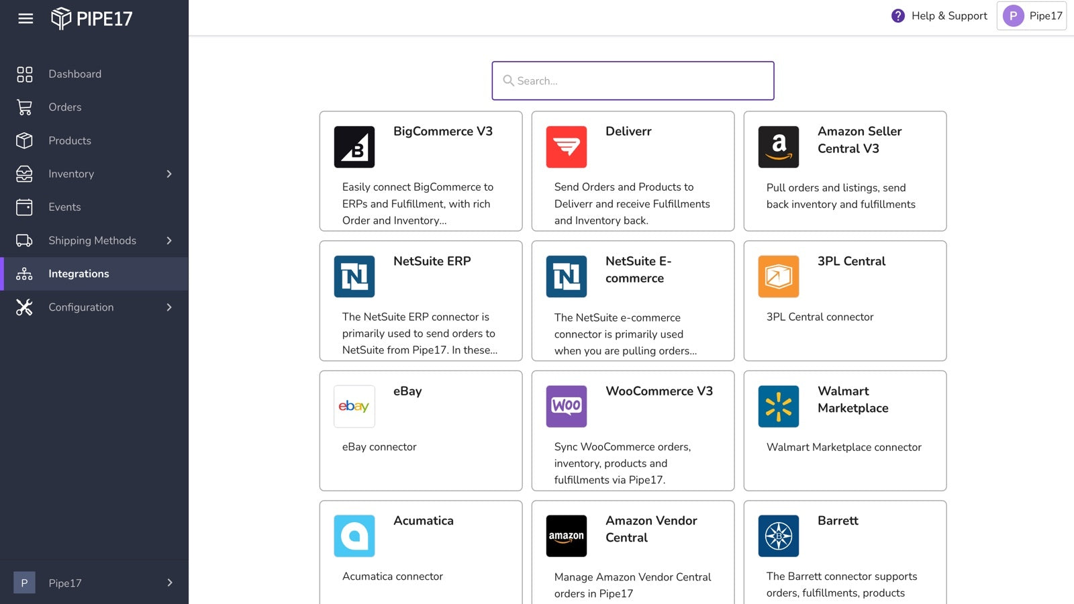Click the Deliverr integration logo
This screenshot has height=604, width=1074.
[x=566, y=146]
